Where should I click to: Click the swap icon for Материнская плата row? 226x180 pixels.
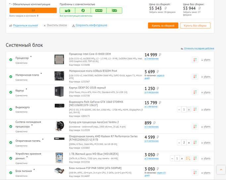tap(195, 77)
